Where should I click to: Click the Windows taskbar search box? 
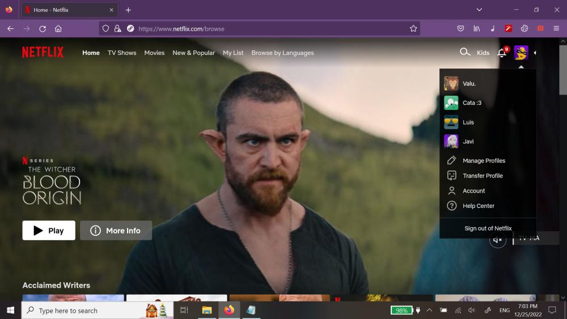click(85, 311)
